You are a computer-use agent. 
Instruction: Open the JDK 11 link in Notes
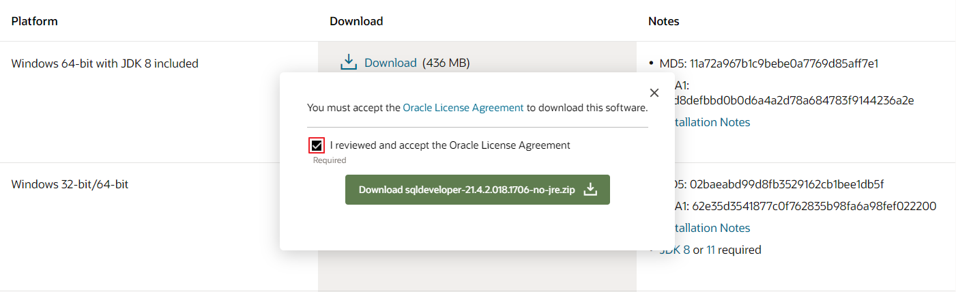coord(710,250)
